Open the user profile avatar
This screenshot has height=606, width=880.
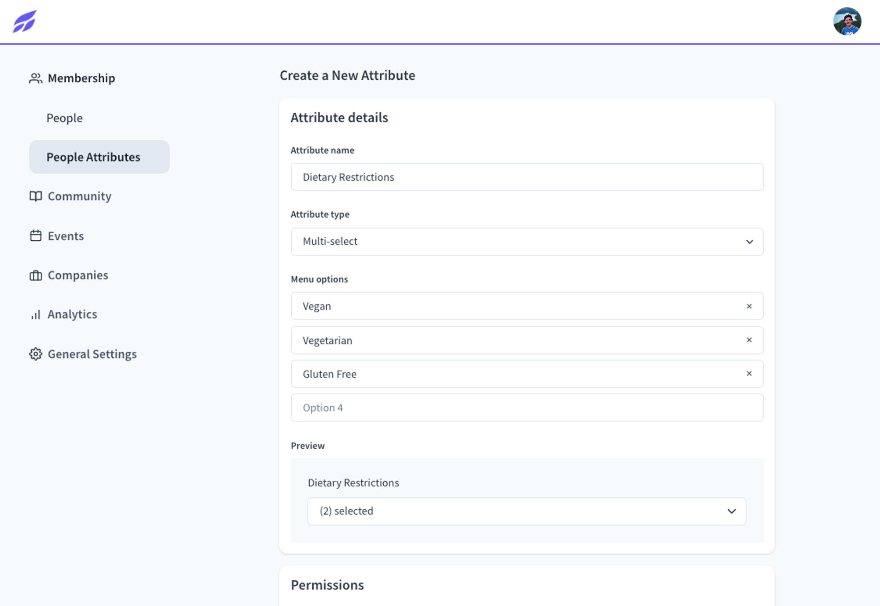[x=847, y=21]
